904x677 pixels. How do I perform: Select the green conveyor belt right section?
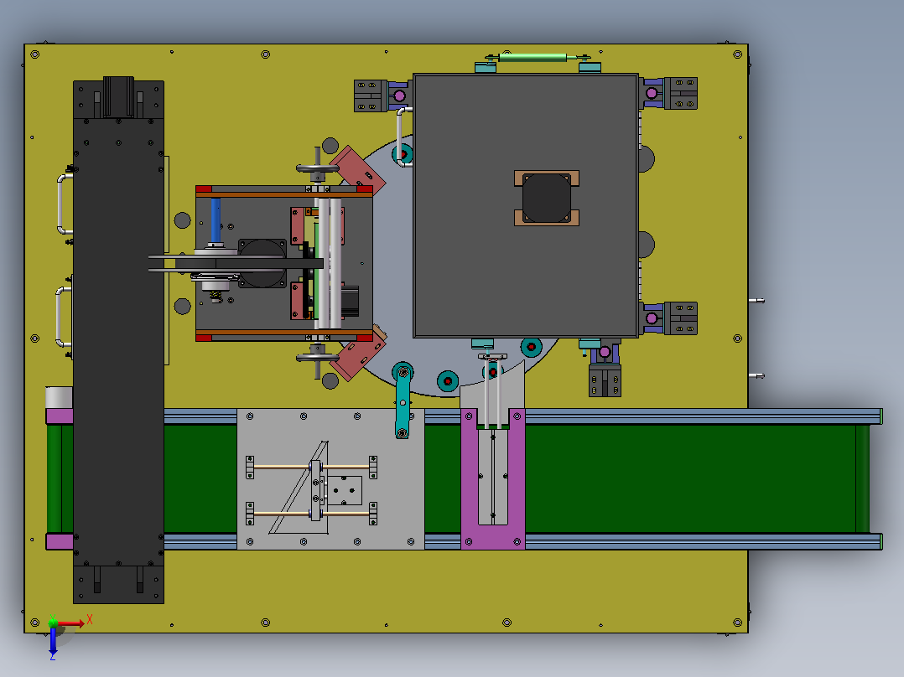pos(692,478)
